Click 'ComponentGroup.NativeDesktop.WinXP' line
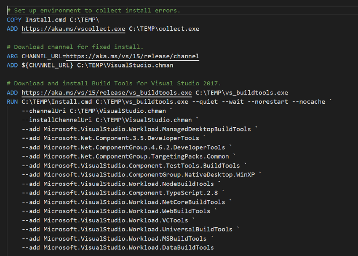The height and width of the screenshot is (256, 358). pos(141,175)
